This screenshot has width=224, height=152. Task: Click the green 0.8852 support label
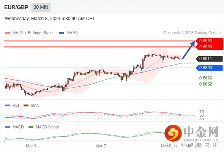coord(205,84)
